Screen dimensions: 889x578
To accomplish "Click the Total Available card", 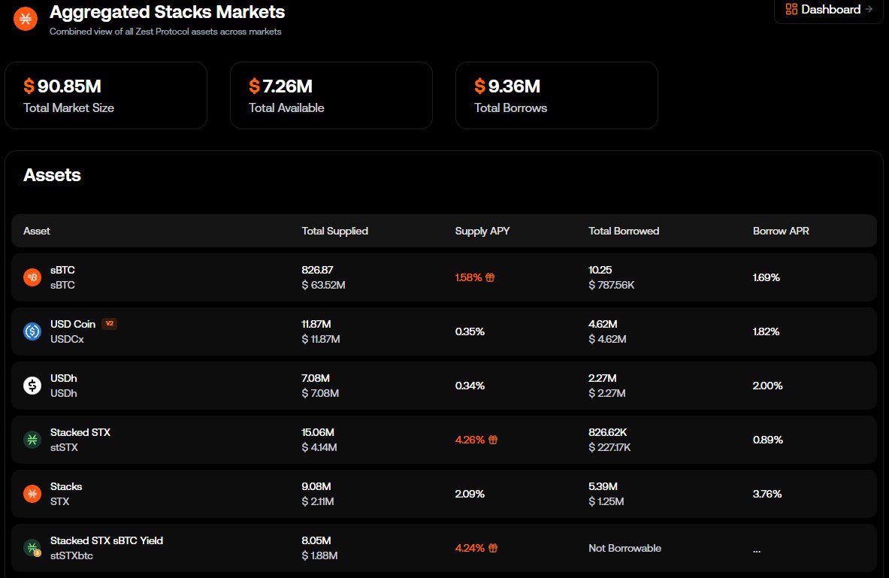I will coord(331,95).
